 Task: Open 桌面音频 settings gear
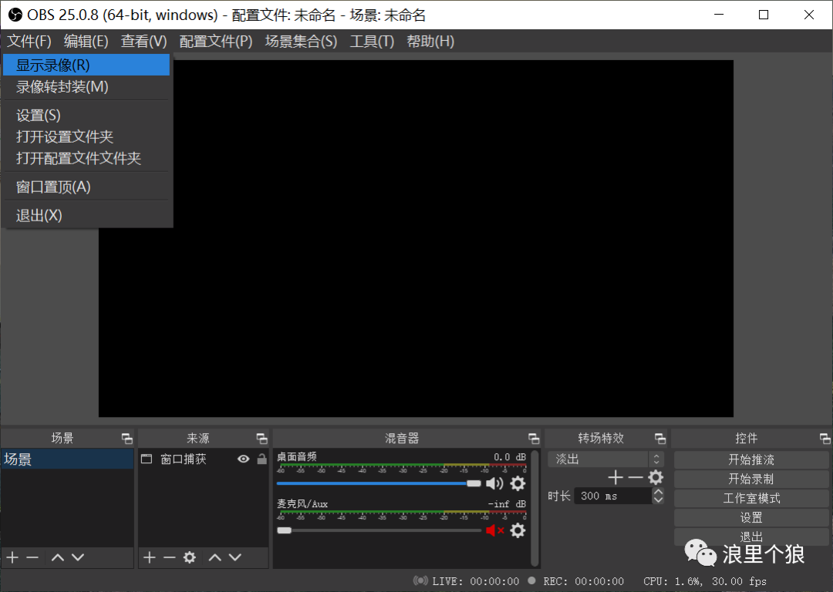(518, 483)
